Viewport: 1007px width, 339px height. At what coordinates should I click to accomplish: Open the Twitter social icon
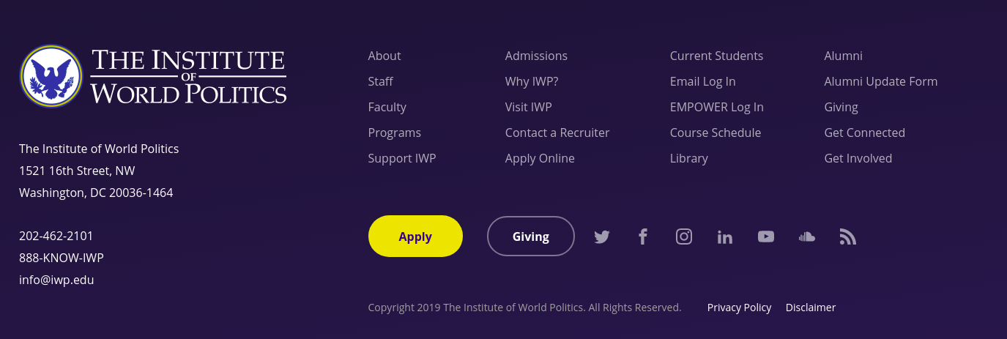pyautogui.click(x=602, y=236)
